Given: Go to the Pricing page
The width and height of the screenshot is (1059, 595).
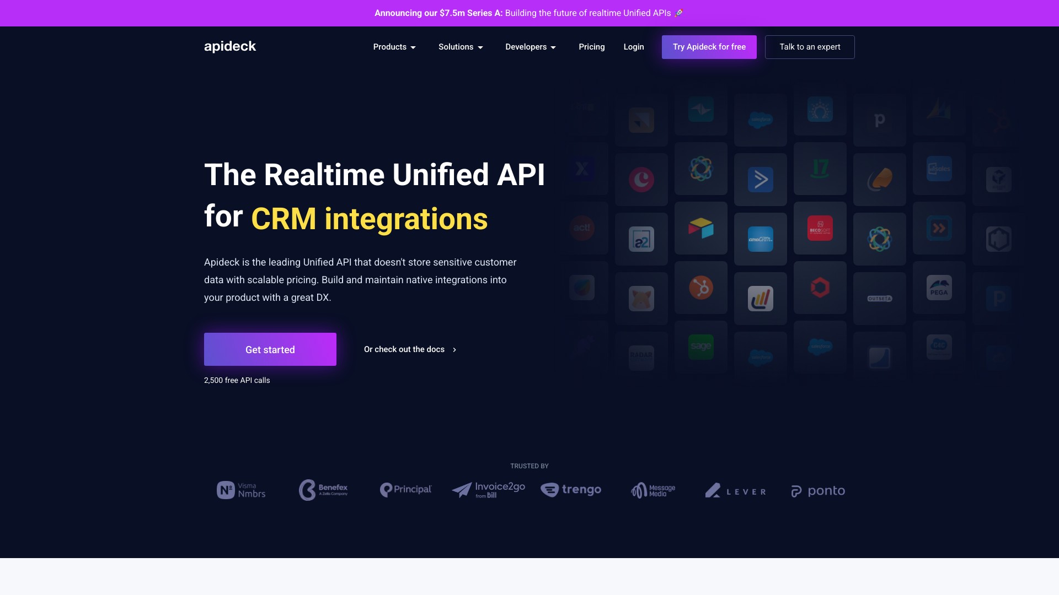Looking at the screenshot, I should pos(591,47).
